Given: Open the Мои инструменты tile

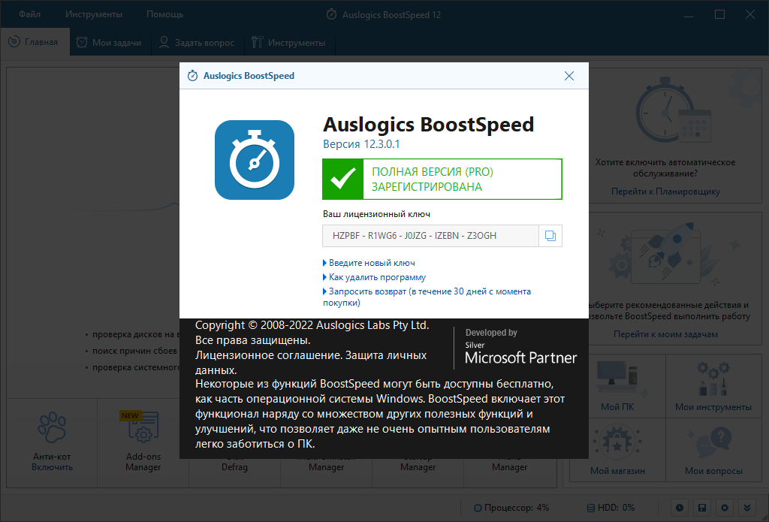Looking at the screenshot, I should (x=713, y=385).
